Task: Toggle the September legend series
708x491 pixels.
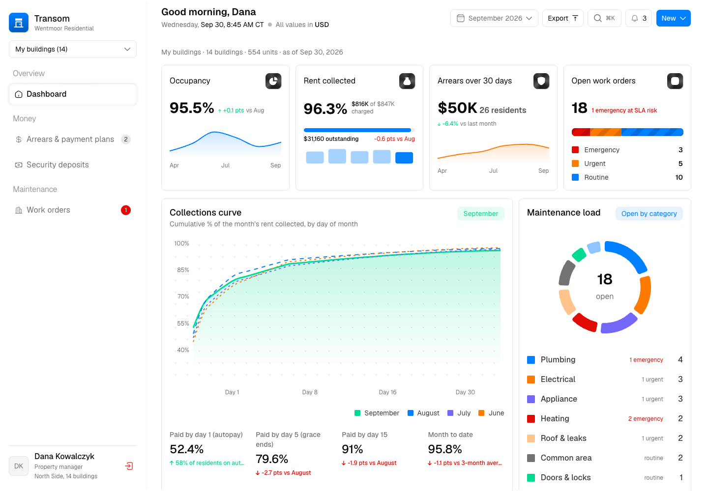Action: pos(377,413)
